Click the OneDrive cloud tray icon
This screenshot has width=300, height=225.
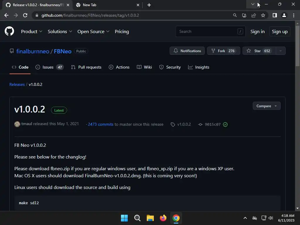tap(255, 218)
